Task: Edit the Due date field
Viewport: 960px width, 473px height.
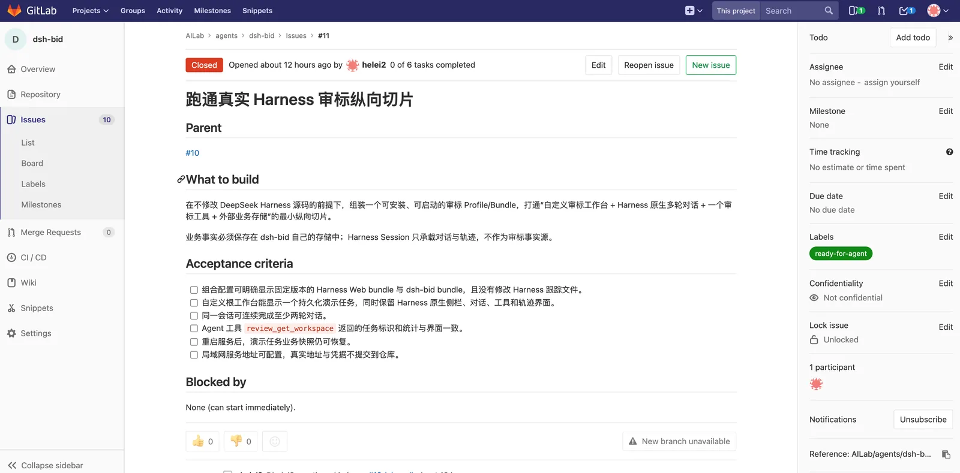Action: 946,196
